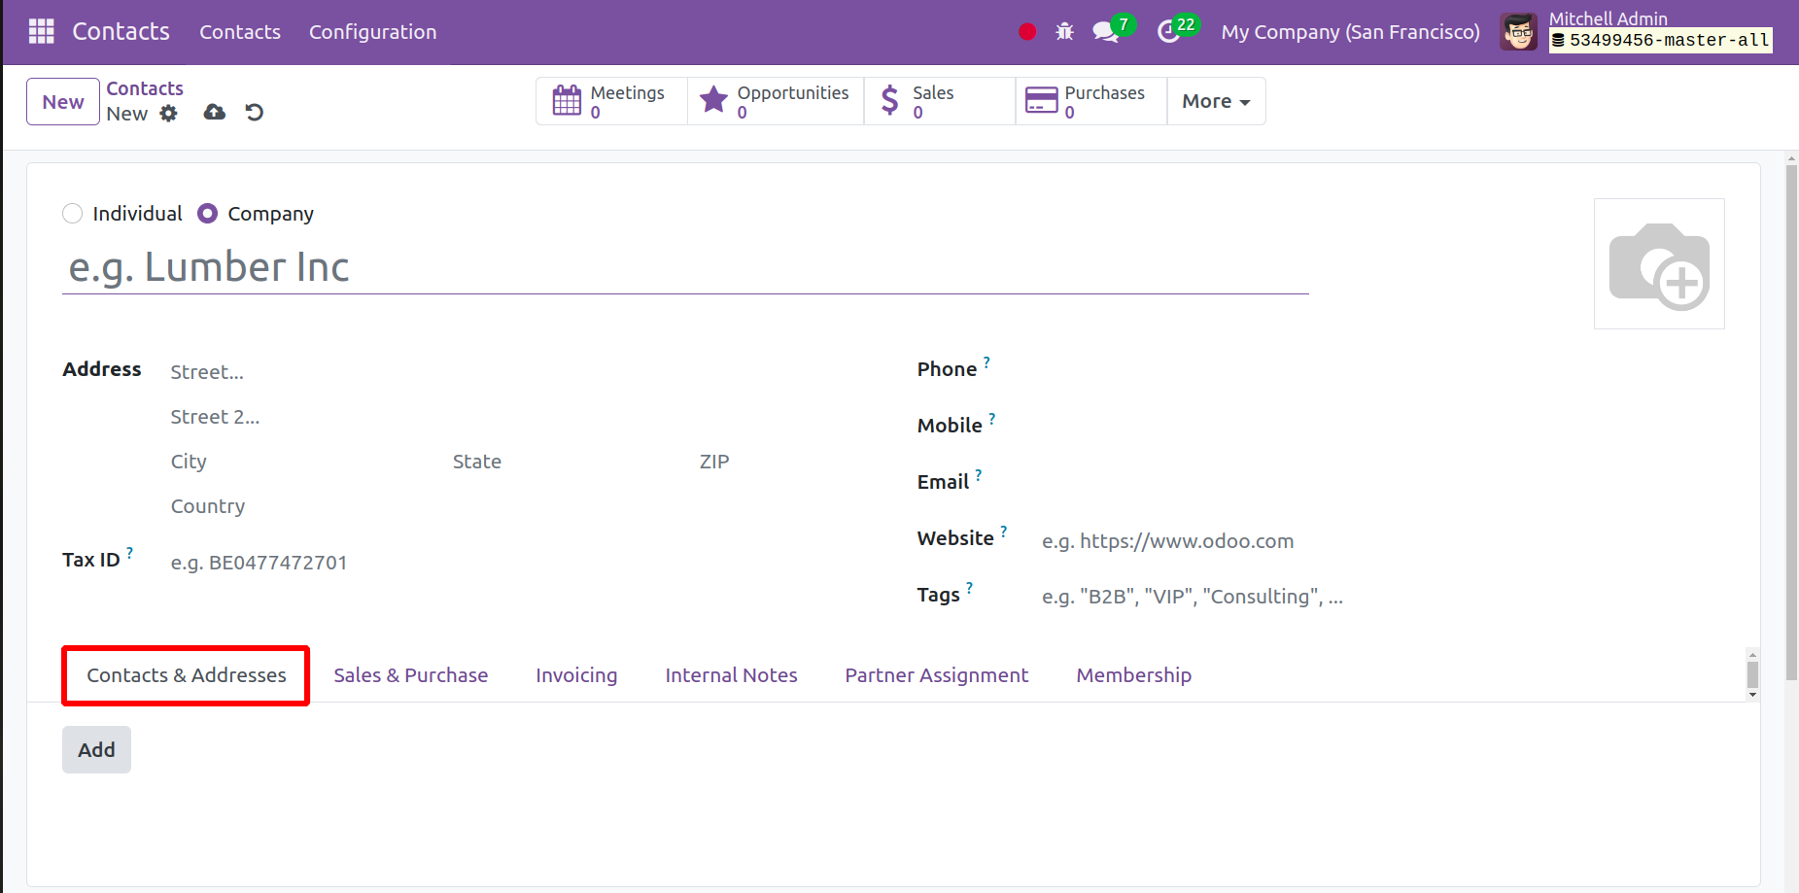Image resolution: width=1799 pixels, height=893 pixels.
Task: Switch to the Membership tab
Action: click(1134, 675)
